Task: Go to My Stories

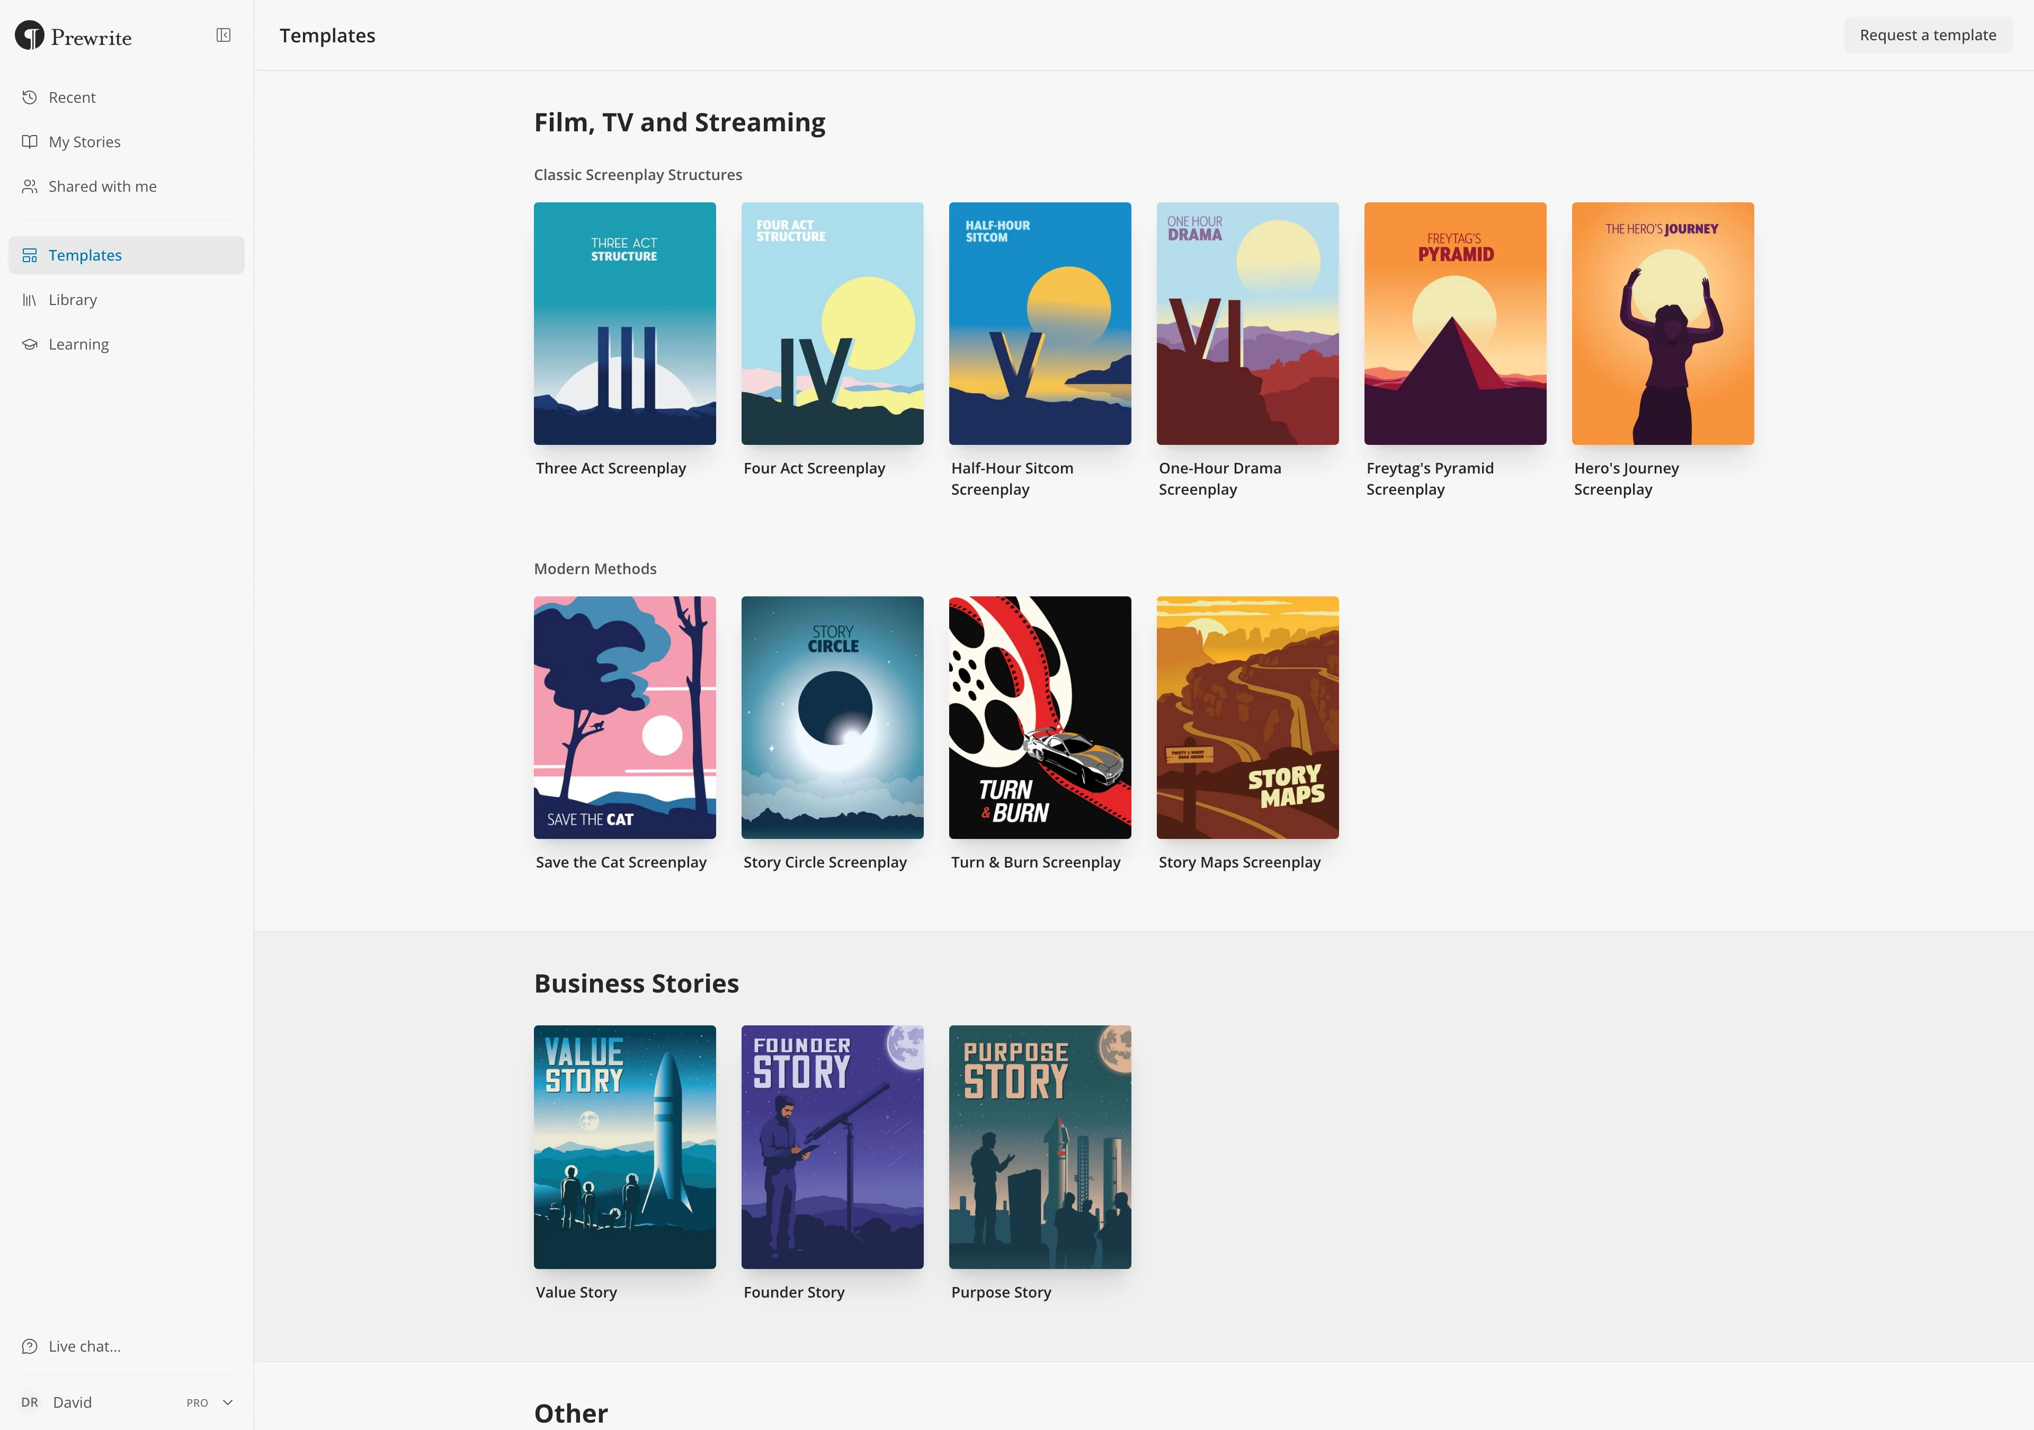Action: [127, 142]
